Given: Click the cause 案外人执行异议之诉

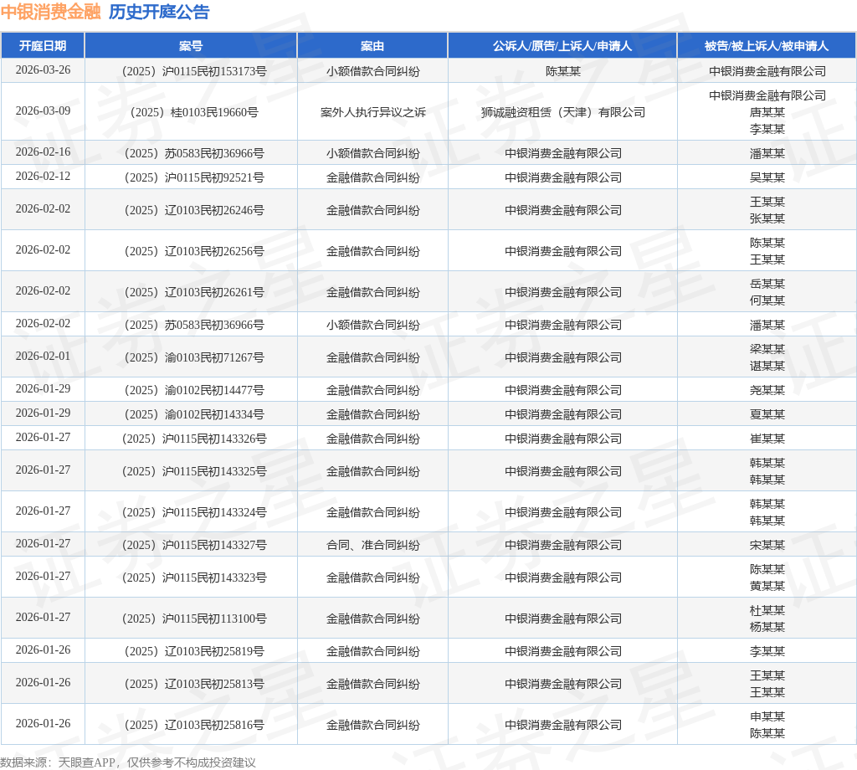Looking at the screenshot, I should click(372, 112).
